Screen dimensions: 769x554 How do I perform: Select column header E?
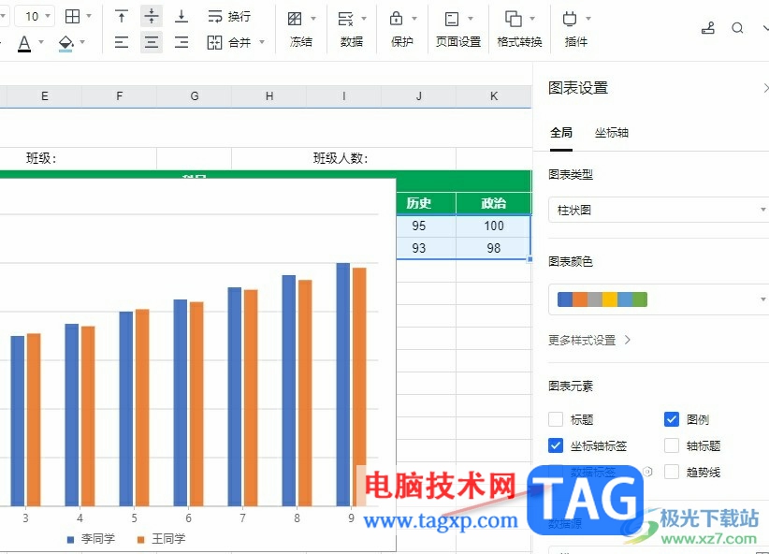pyautogui.click(x=45, y=96)
